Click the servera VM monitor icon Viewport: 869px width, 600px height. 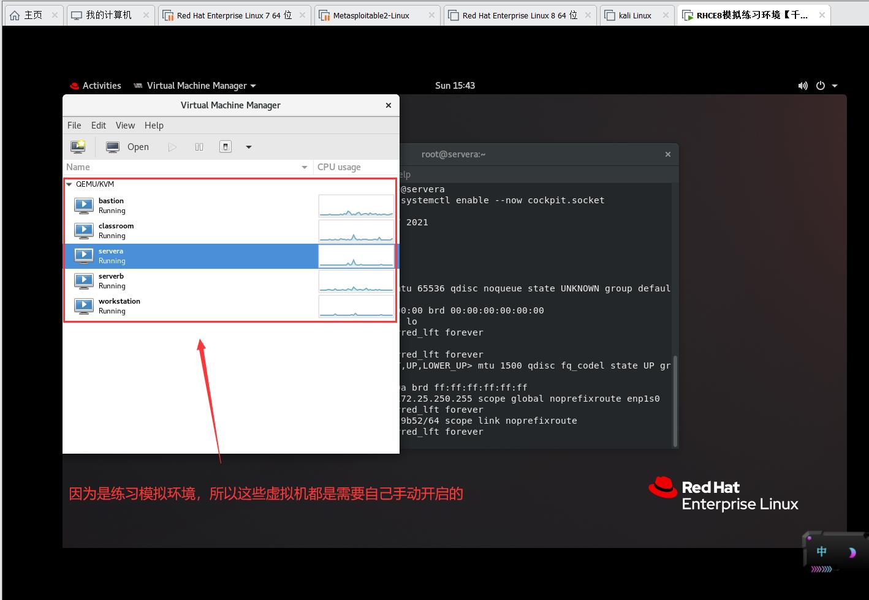84,256
